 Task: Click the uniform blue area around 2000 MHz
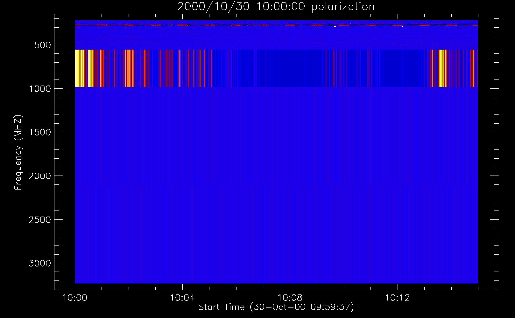coord(276,176)
